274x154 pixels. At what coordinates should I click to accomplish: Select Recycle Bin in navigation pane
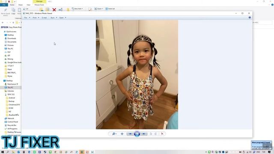tap(12, 125)
